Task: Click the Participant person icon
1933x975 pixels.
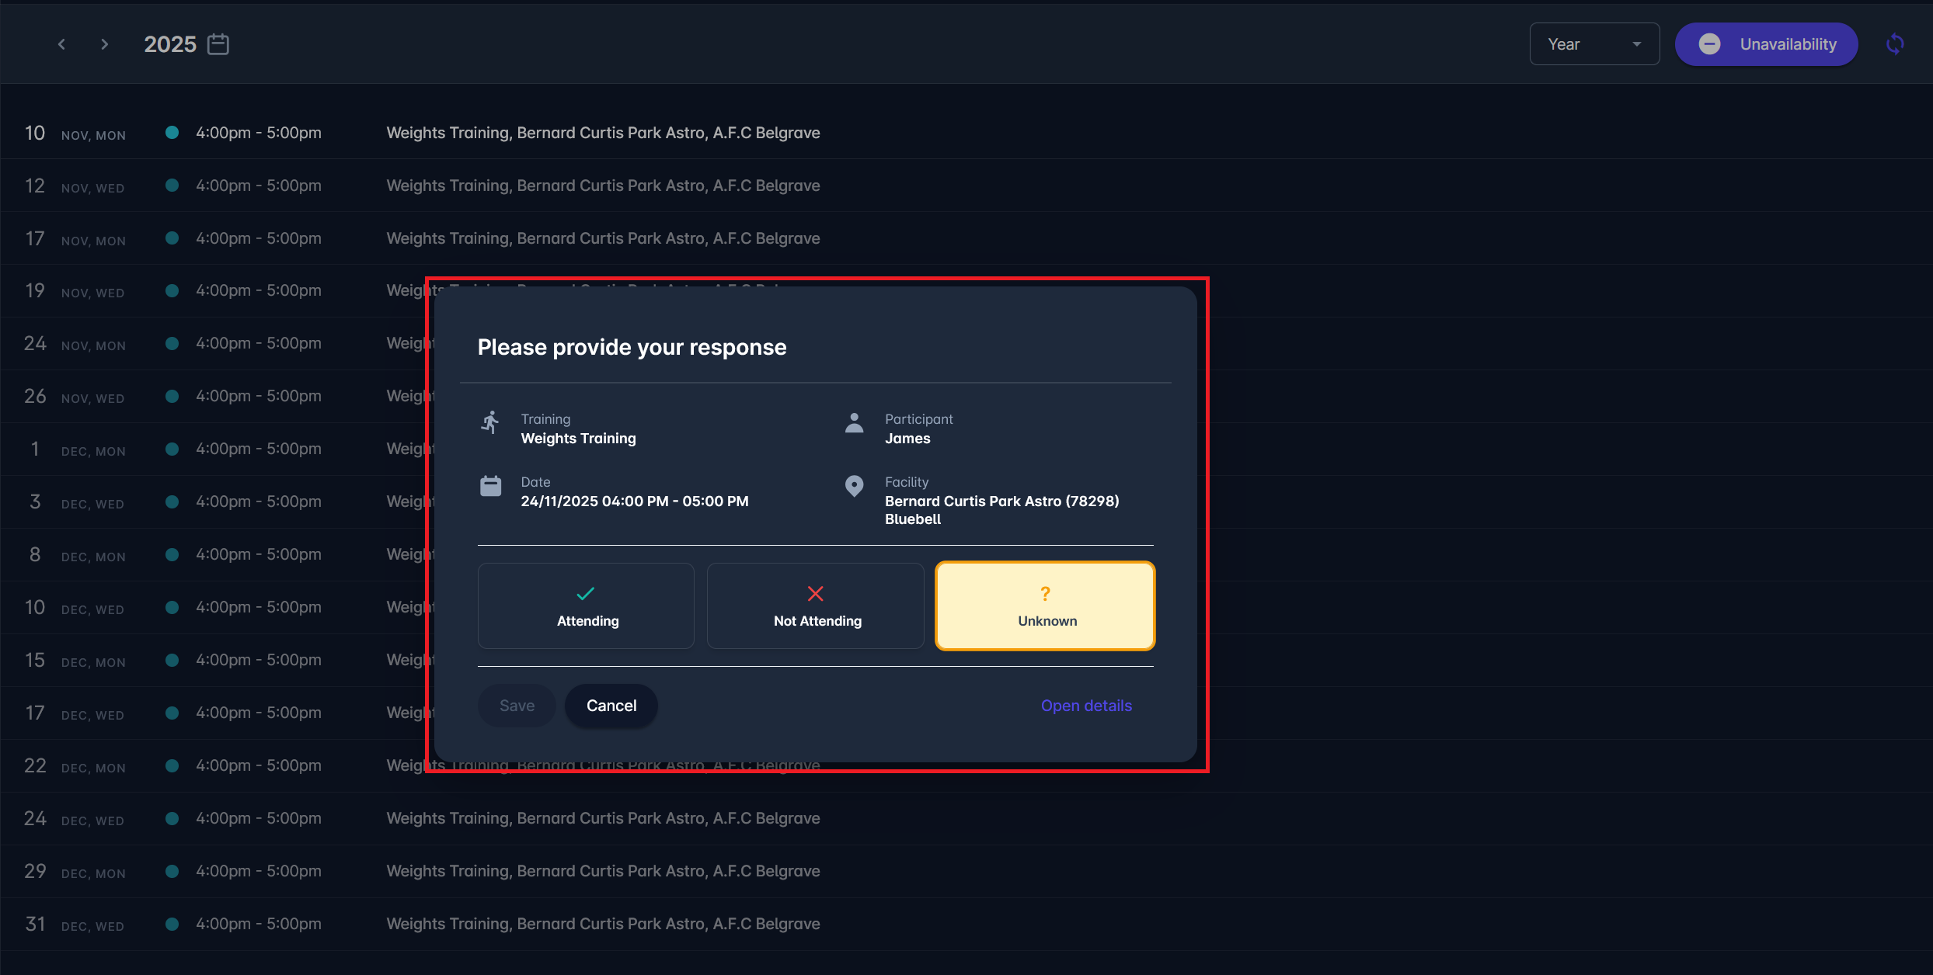Action: (854, 422)
